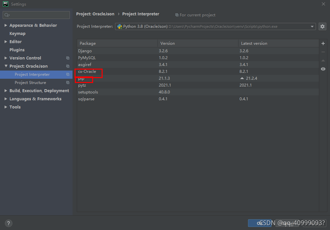This screenshot has height=230, width=330.
Task: Select the pip package row
Action: point(198,78)
